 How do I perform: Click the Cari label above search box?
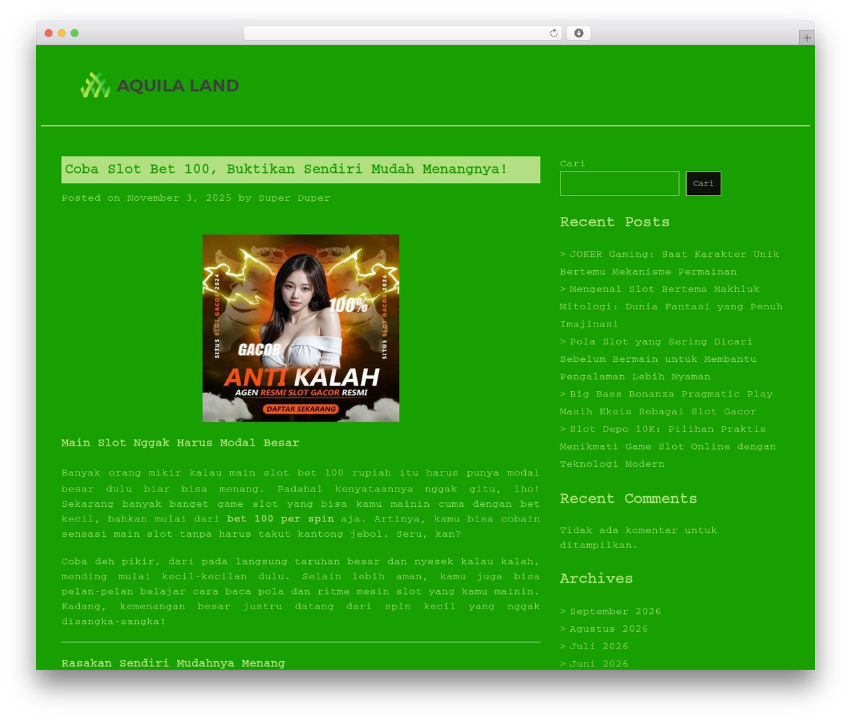572,164
